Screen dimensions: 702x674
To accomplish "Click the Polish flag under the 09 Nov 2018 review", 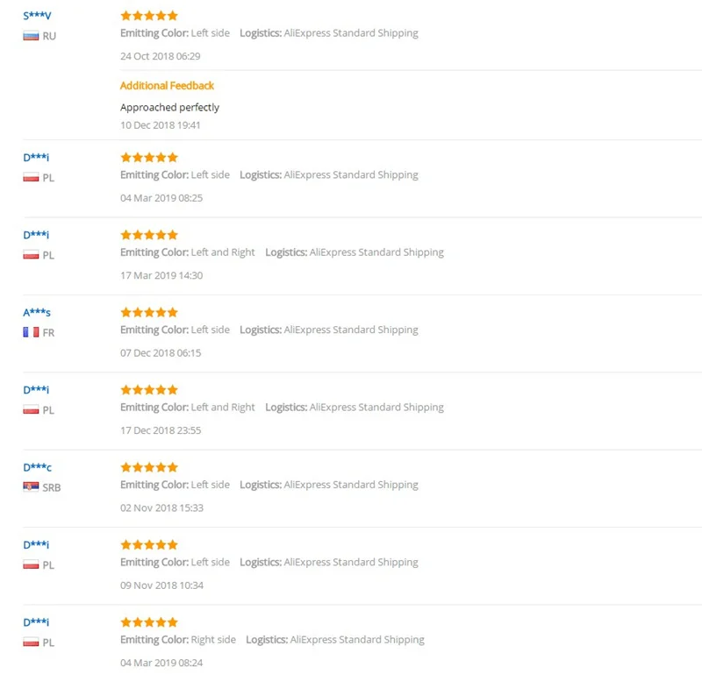I will tap(31, 564).
